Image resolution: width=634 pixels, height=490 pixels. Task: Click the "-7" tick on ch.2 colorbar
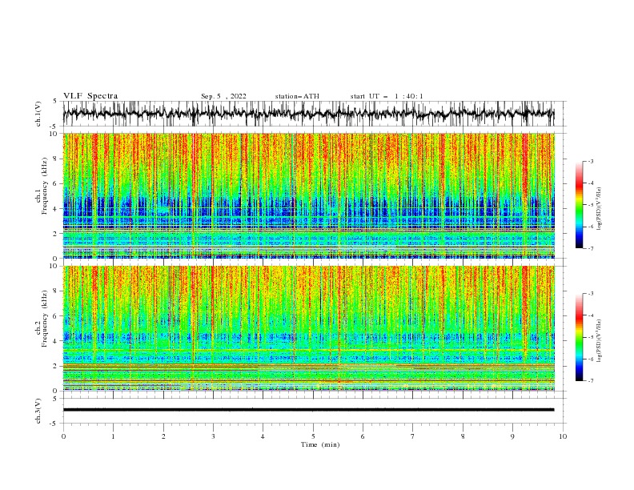[x=591, y=381]
